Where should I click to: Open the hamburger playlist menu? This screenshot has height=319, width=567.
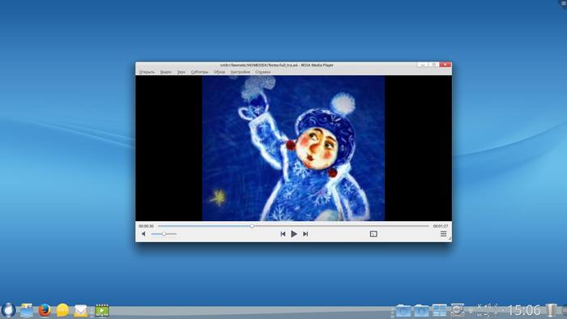pos(443,234)
